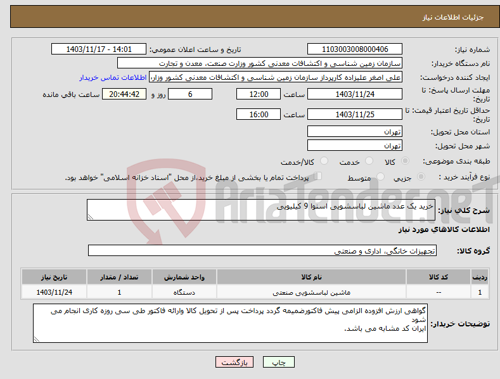The width and height of the screenshot is (500, 379).
Task: Click the شماره نیاز field 1103003008000406
Action: coord(355,49)
